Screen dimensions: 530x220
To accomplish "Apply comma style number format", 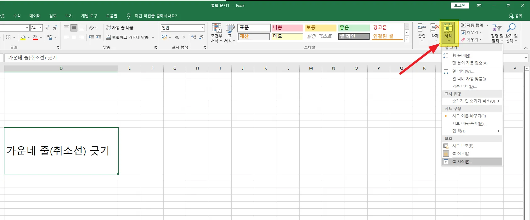I will point(184,37).
